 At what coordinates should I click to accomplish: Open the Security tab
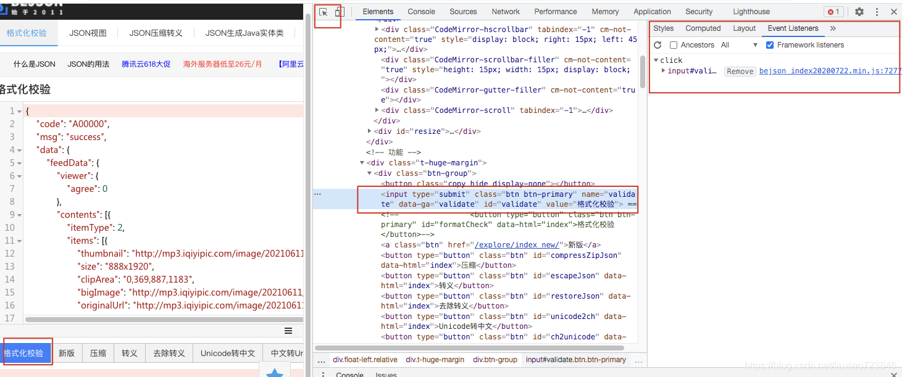click(x=699, y=12)
